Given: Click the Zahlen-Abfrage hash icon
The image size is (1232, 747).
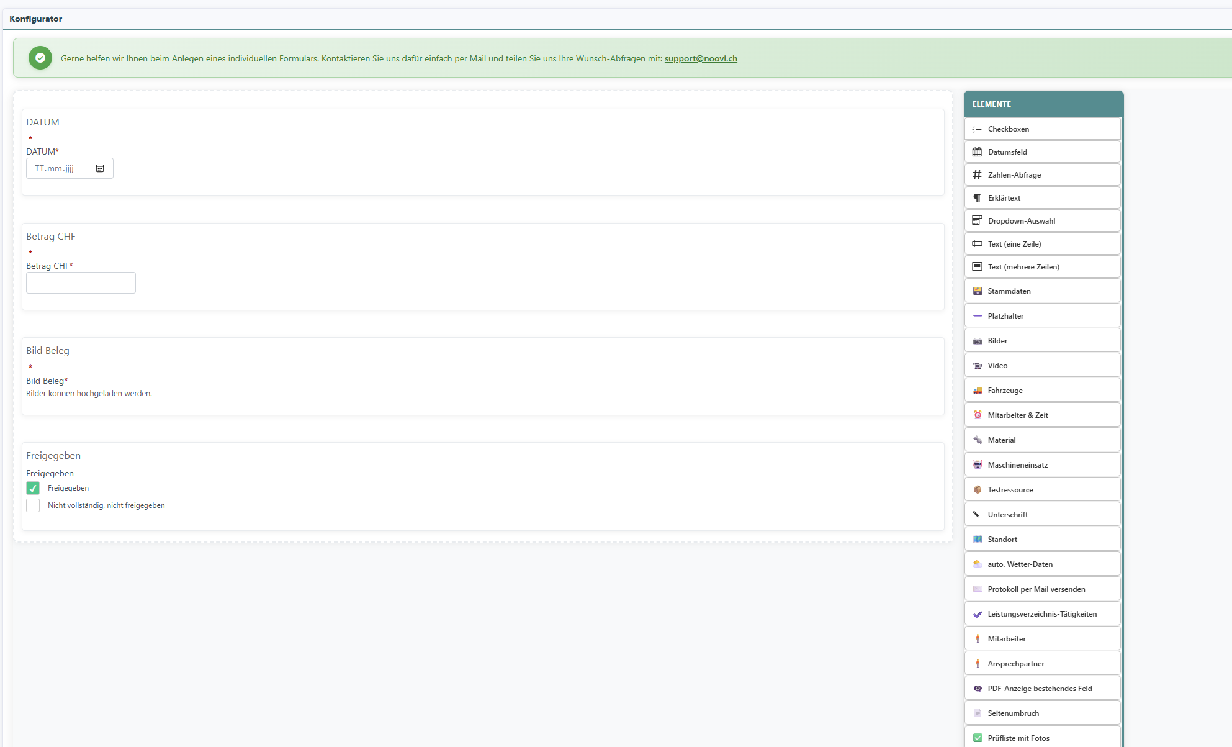Looking at the screenshot, I should tap(977, 174).
